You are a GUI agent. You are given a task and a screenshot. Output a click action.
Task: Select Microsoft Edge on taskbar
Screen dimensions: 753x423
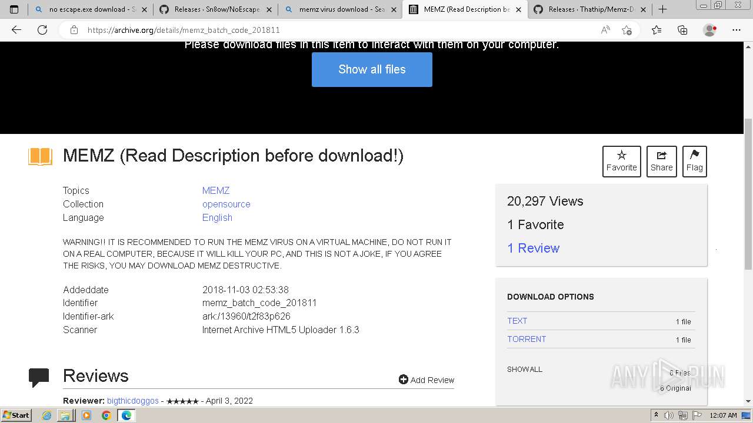(126, 415)
